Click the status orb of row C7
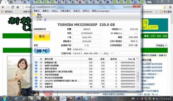The height and width of the screenshot is (101, 173). [36, 81]
